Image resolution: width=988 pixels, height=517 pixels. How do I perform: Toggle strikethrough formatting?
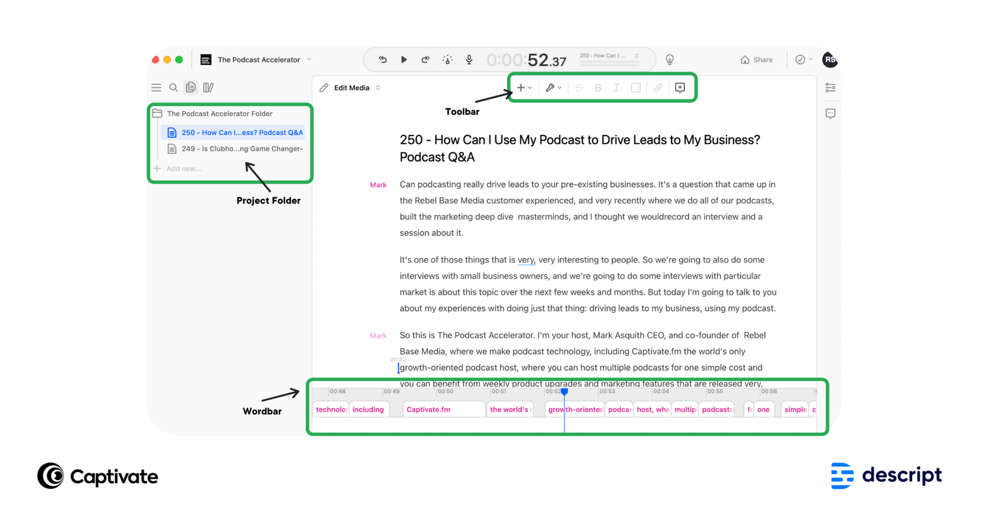[579, 87]
